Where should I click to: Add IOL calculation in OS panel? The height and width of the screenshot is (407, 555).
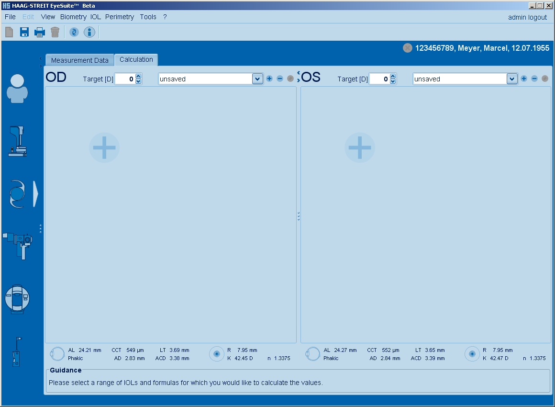pyautogui.click(x=360, y=147)
